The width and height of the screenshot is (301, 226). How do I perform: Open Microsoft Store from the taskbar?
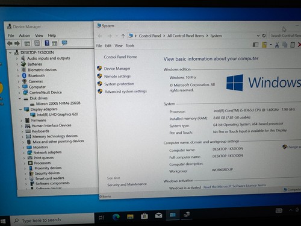(x=144, y=216)
